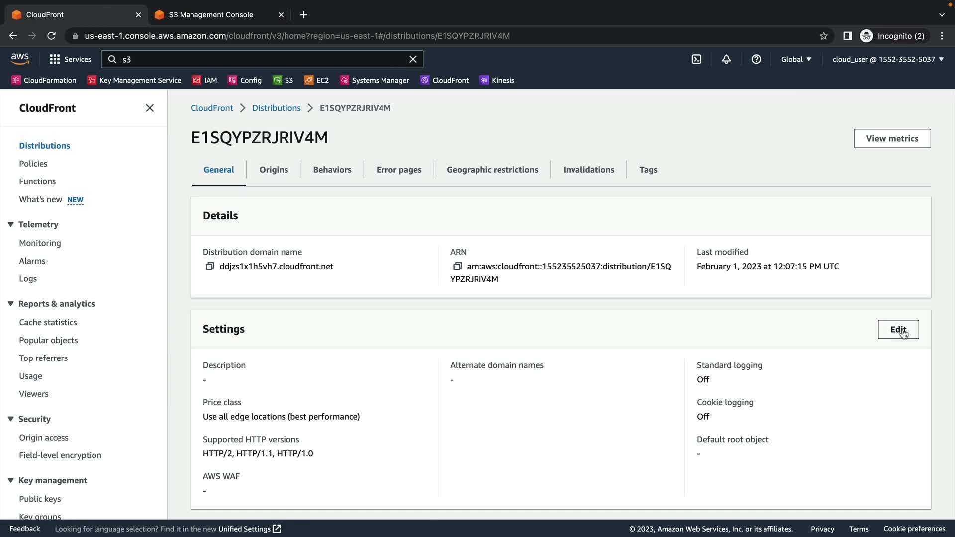Switch to the Invalidations tab
Image resolution: width=955 pixels, height=537 pixels.
click(588, 170)
